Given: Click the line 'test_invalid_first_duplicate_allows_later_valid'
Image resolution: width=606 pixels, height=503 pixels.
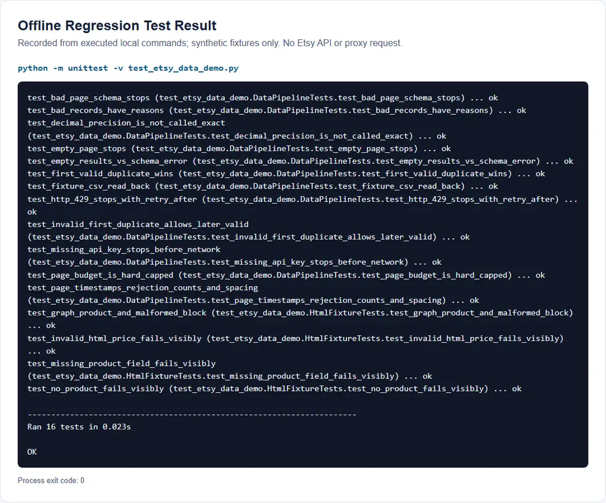Looking at the screenshot, I should click(138, 224).
